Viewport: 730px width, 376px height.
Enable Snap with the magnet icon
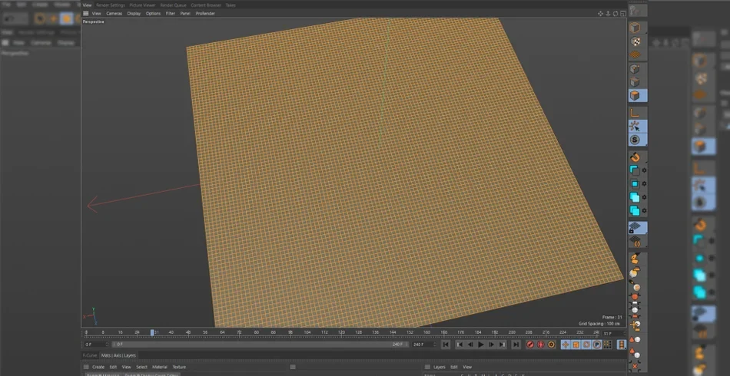coord(635,157)
